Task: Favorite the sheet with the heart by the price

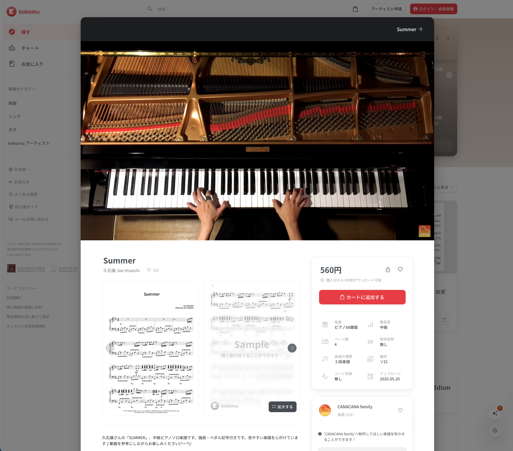Action: [400, 269]
